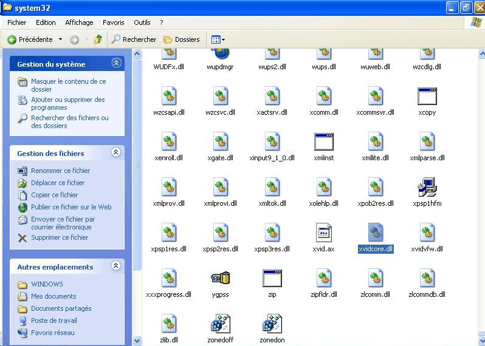The width and height of the screenshot is (485, 346).
Task: Click Ajouter ou supprimer des programmes
Action: [67, 103]
